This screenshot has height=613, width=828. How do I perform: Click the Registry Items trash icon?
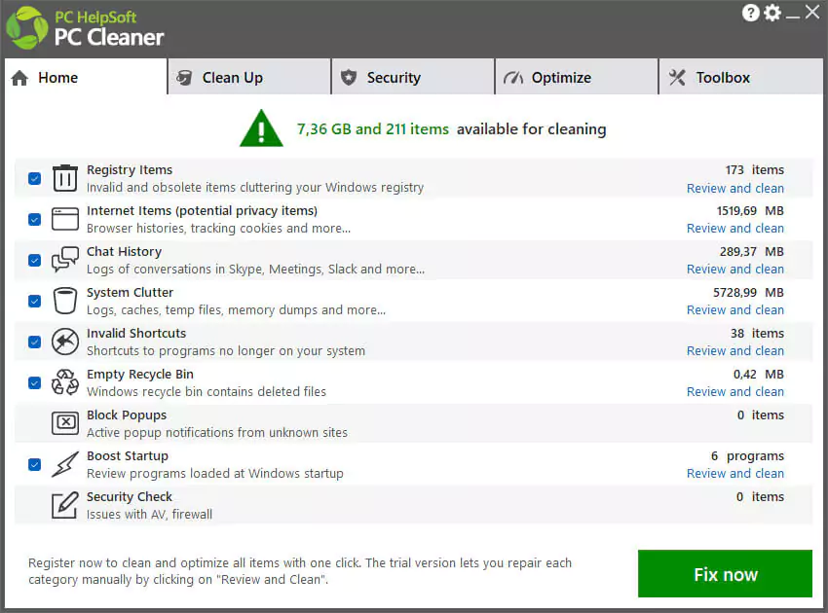(64, 178)
